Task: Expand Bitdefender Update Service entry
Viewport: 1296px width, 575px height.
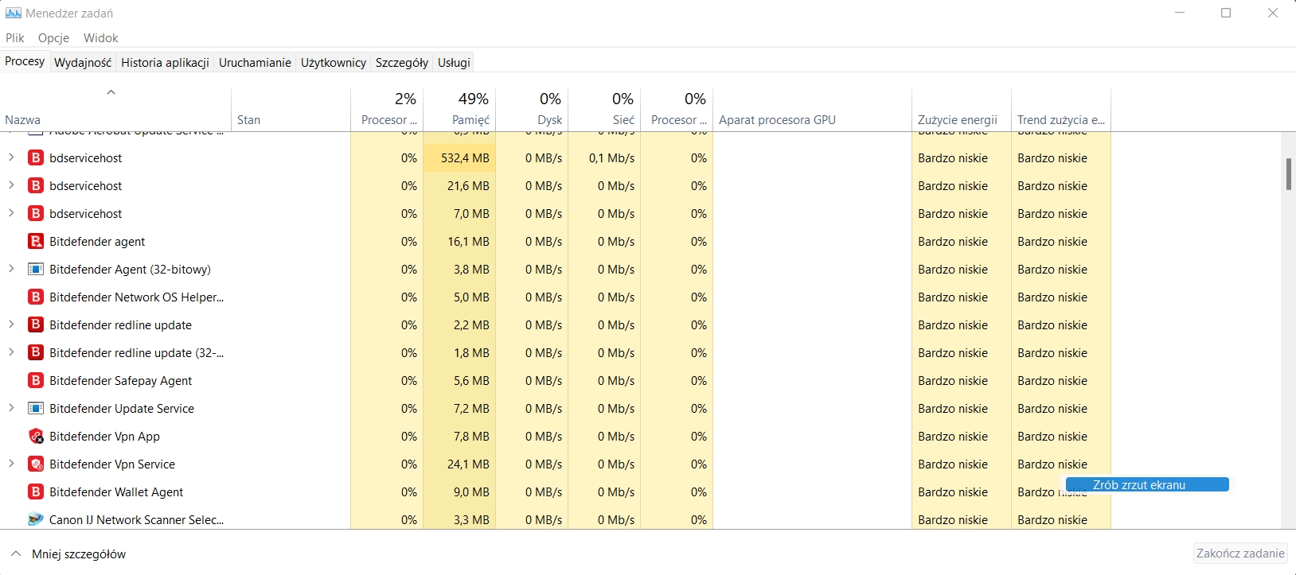Action: 11,408
